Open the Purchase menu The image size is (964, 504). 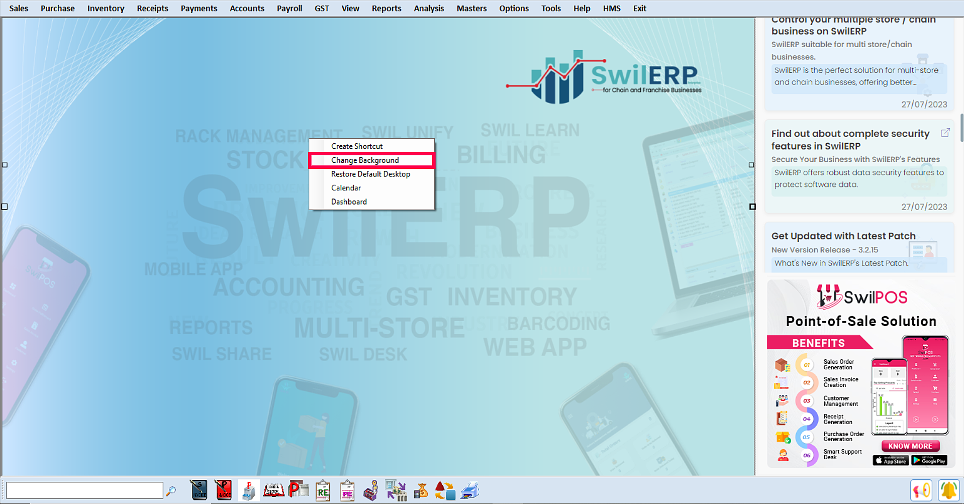pyautogui.click(x=57, y=9)
